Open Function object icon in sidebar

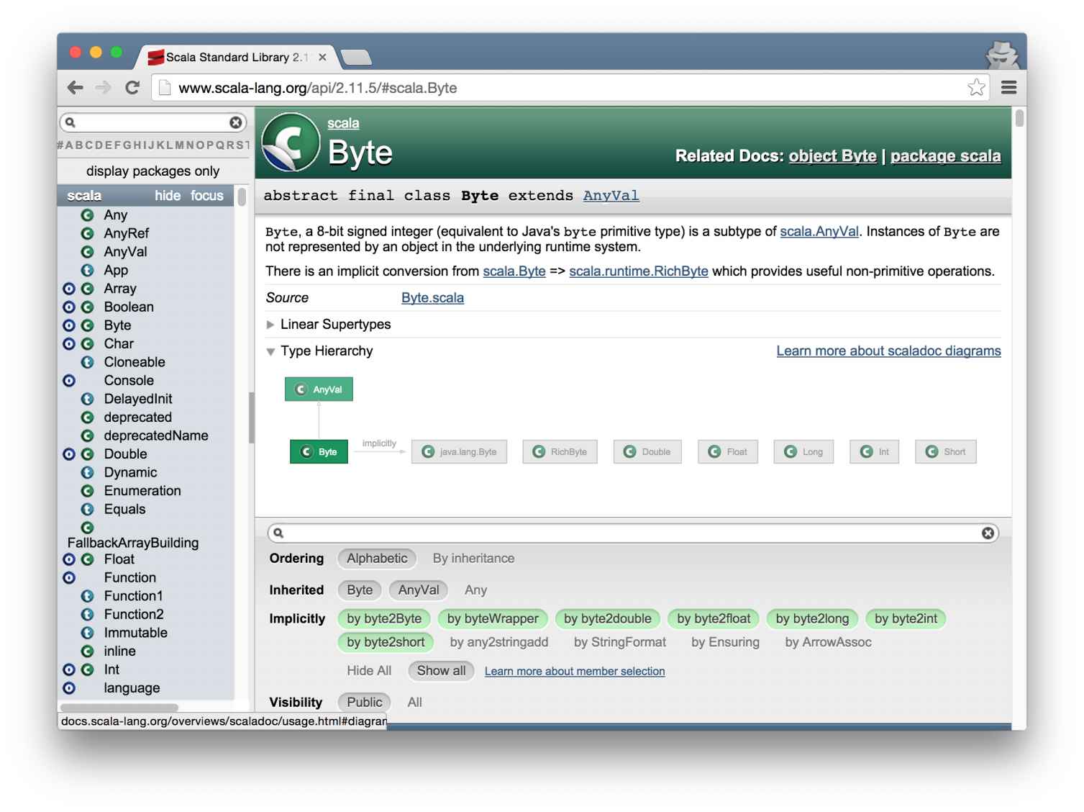69,578
